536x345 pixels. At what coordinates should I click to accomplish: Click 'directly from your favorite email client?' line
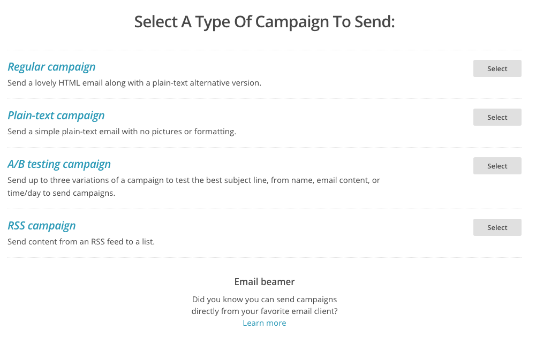[x=265, y=311]
